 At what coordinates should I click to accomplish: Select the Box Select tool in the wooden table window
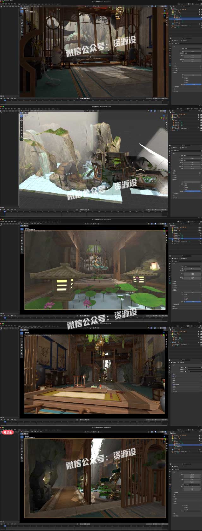point(22,333)
